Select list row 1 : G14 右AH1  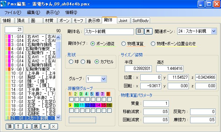(31, 37)
